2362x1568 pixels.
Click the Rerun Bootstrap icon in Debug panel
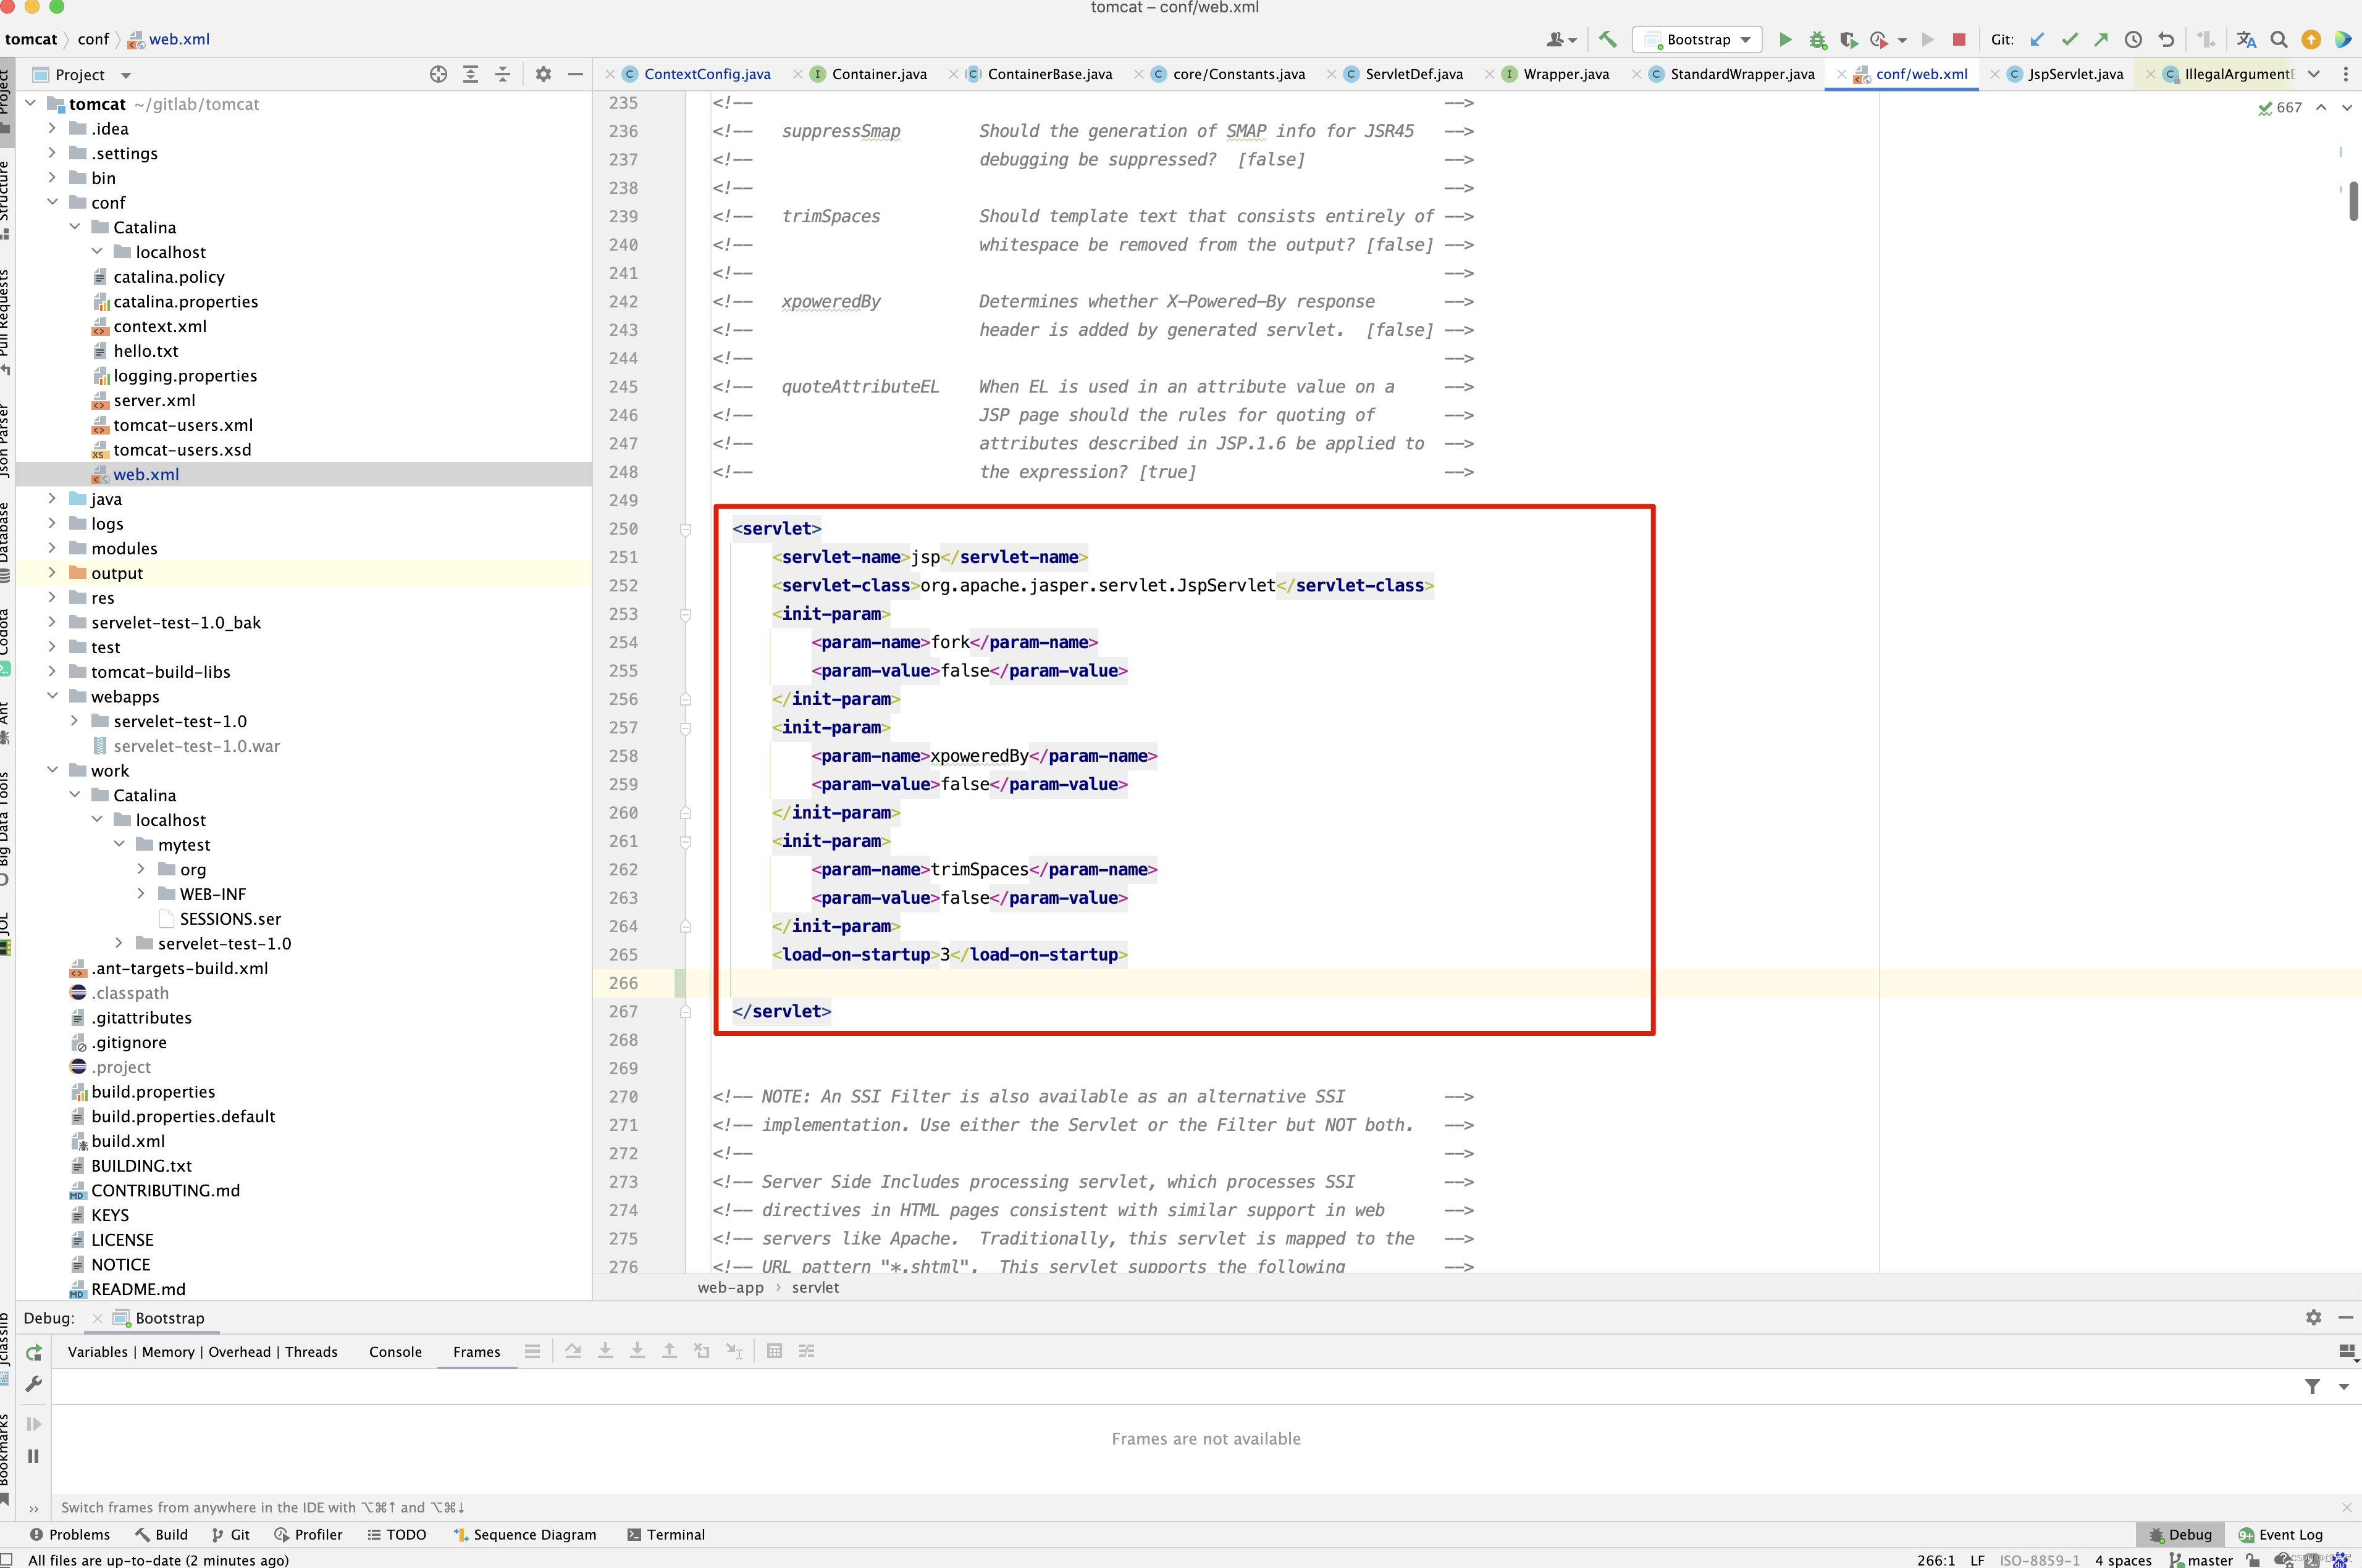[33, 1352]
